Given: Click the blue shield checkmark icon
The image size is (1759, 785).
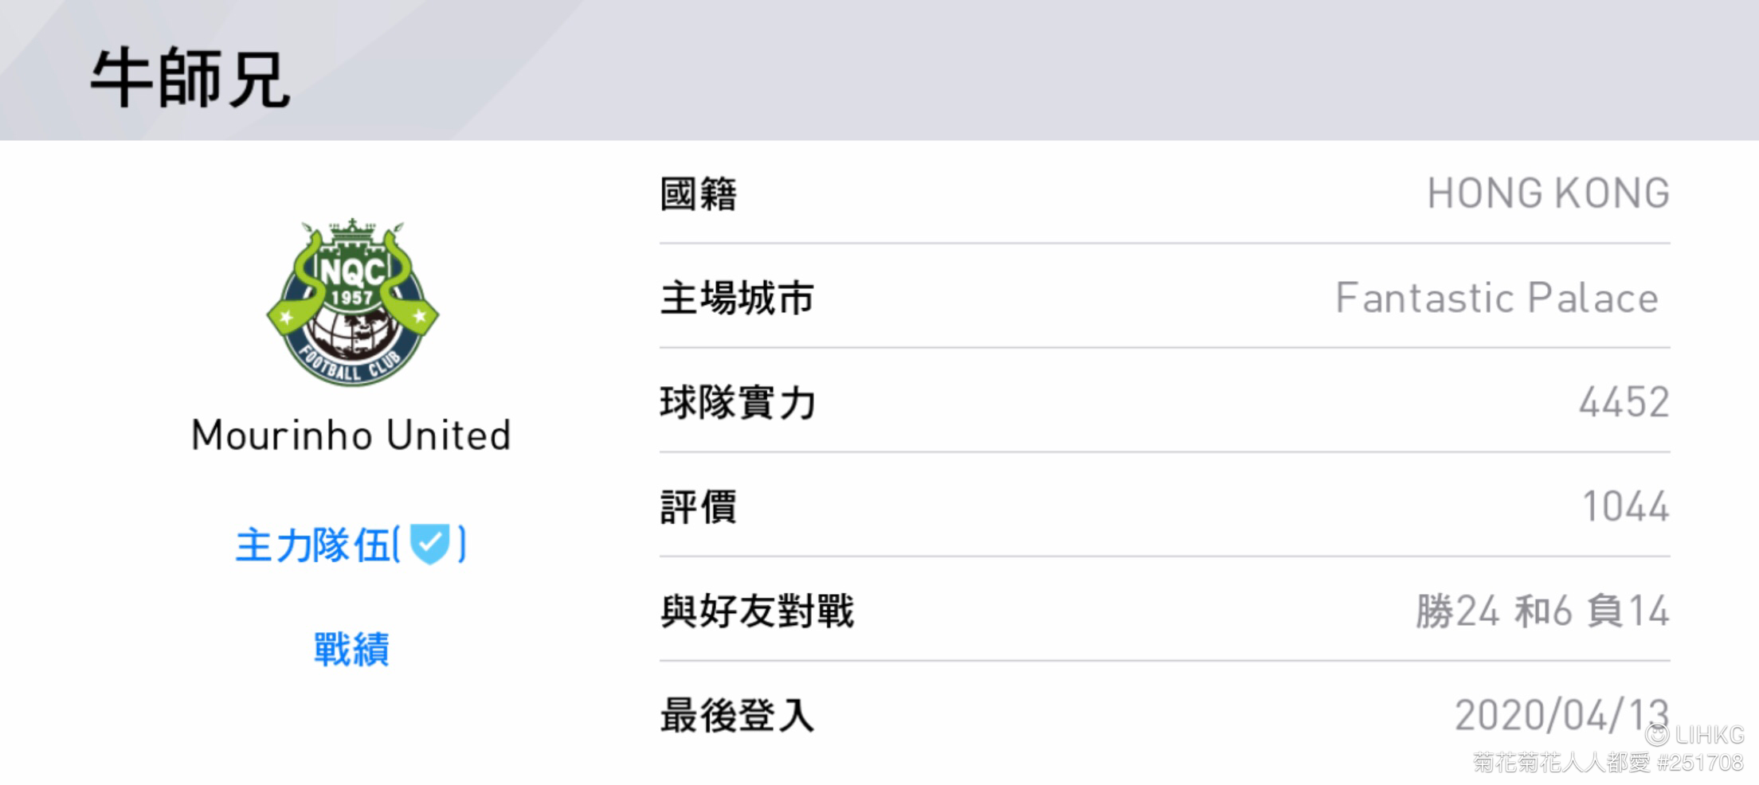Looking at the screenshot, I should 430,545.
